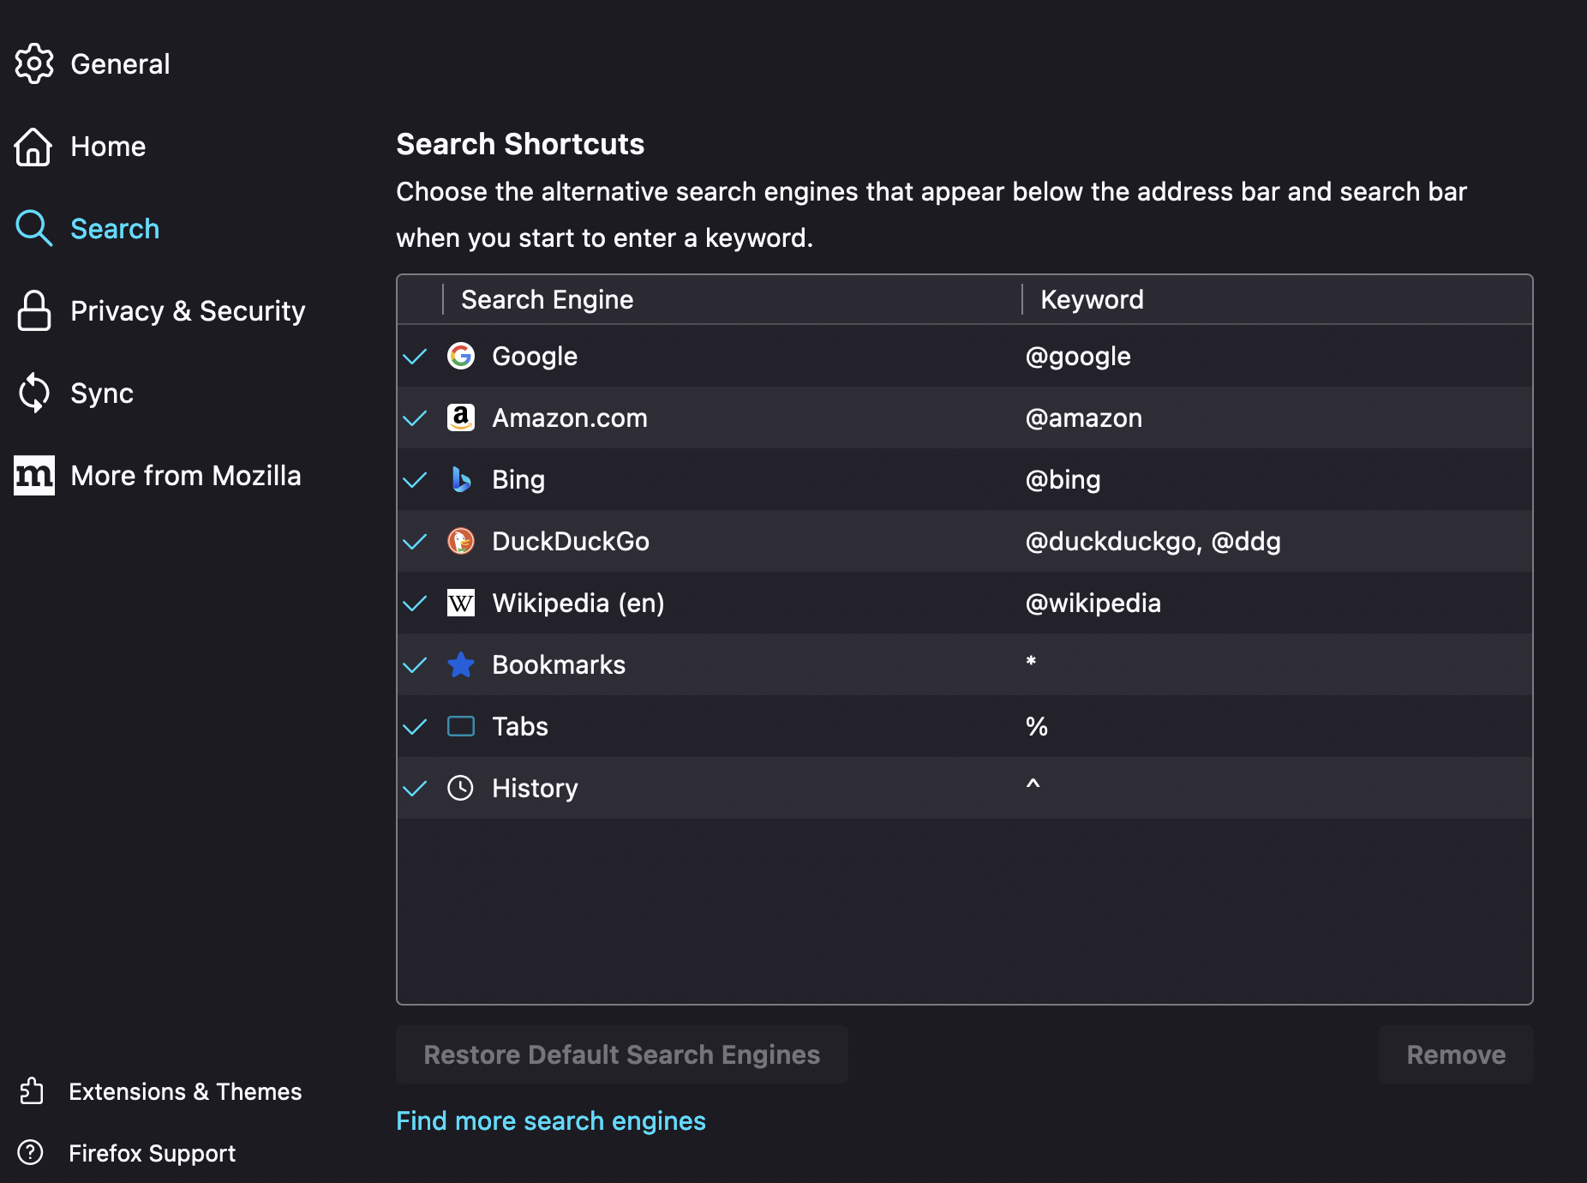The image size is (1587, 1183).
Task: Open the Find more search engines link
Action: tap(550, 1120)
